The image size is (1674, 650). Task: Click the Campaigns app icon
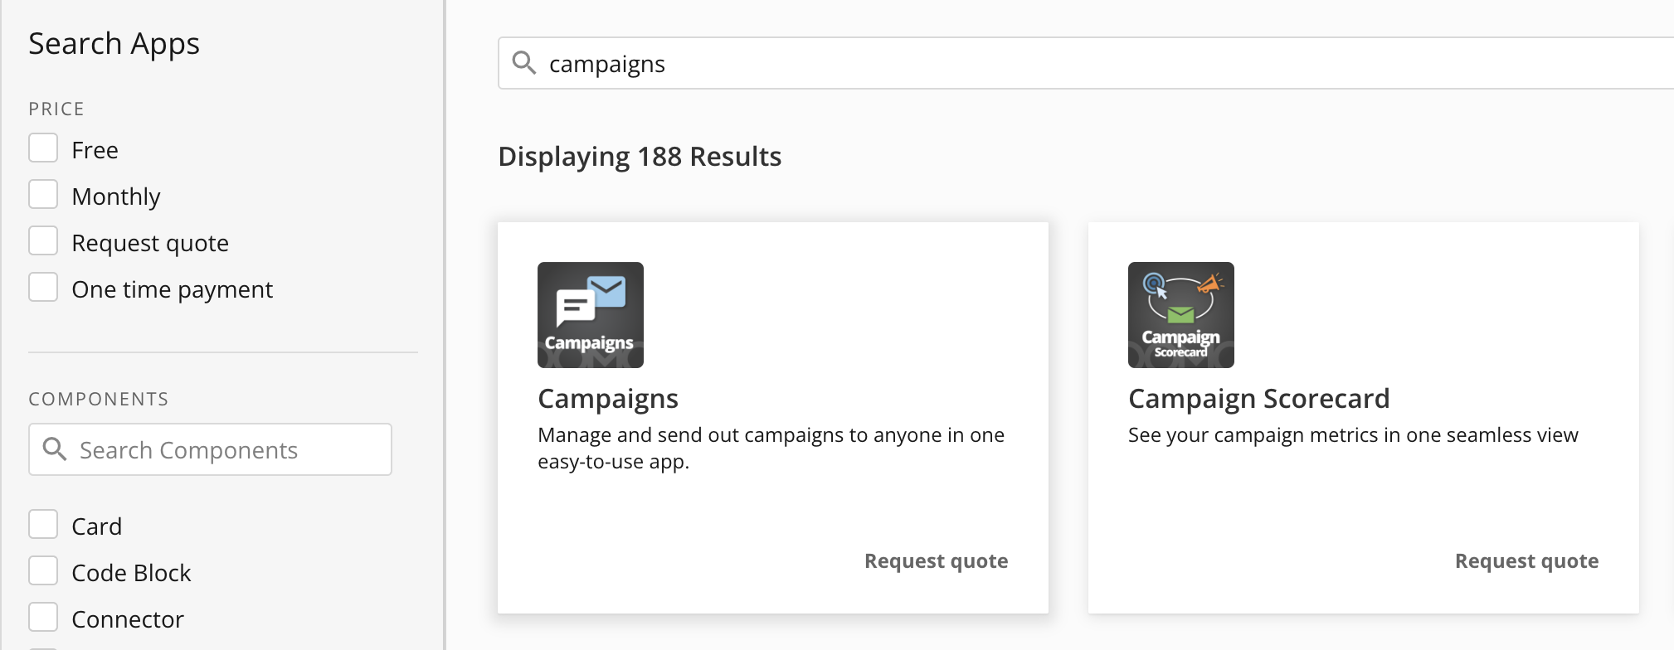pos(591,315)
